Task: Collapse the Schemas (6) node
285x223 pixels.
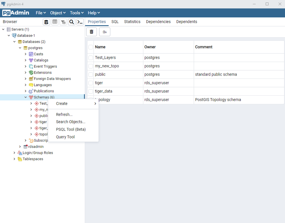Action: [26, 97]
